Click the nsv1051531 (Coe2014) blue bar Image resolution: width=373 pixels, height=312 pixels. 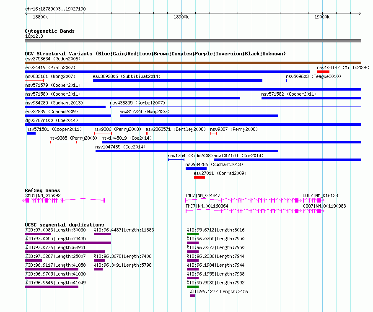pyautogui.click(x=288, y=160)
